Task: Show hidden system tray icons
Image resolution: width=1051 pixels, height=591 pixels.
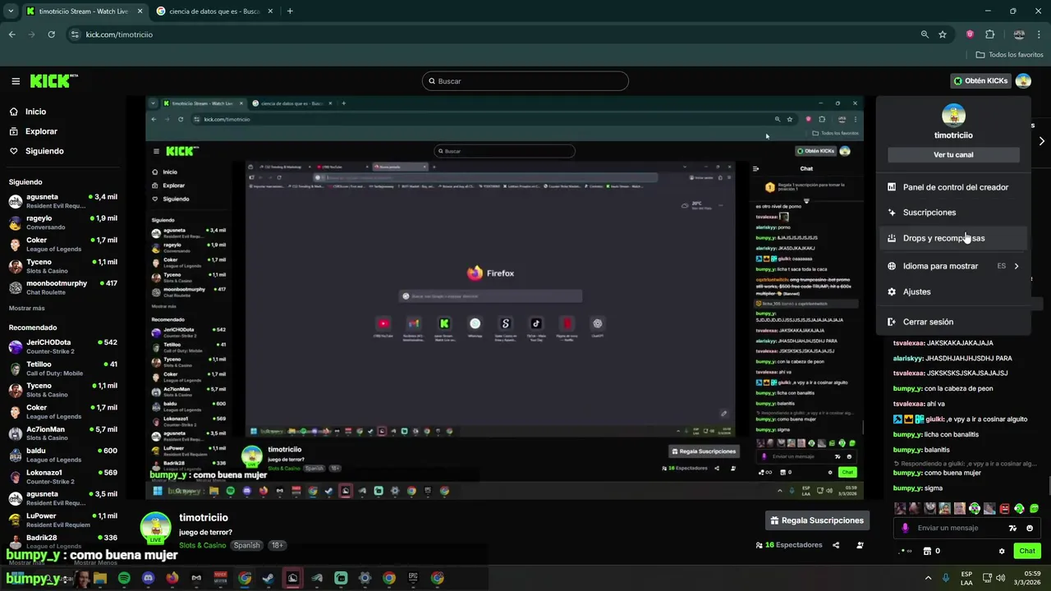Action: 929,578
